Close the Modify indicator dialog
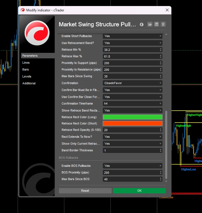 [167, 10]
